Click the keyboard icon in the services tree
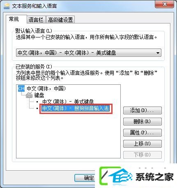Image resolution: width=177 pixels, height=188 pixels. point(29,95)
